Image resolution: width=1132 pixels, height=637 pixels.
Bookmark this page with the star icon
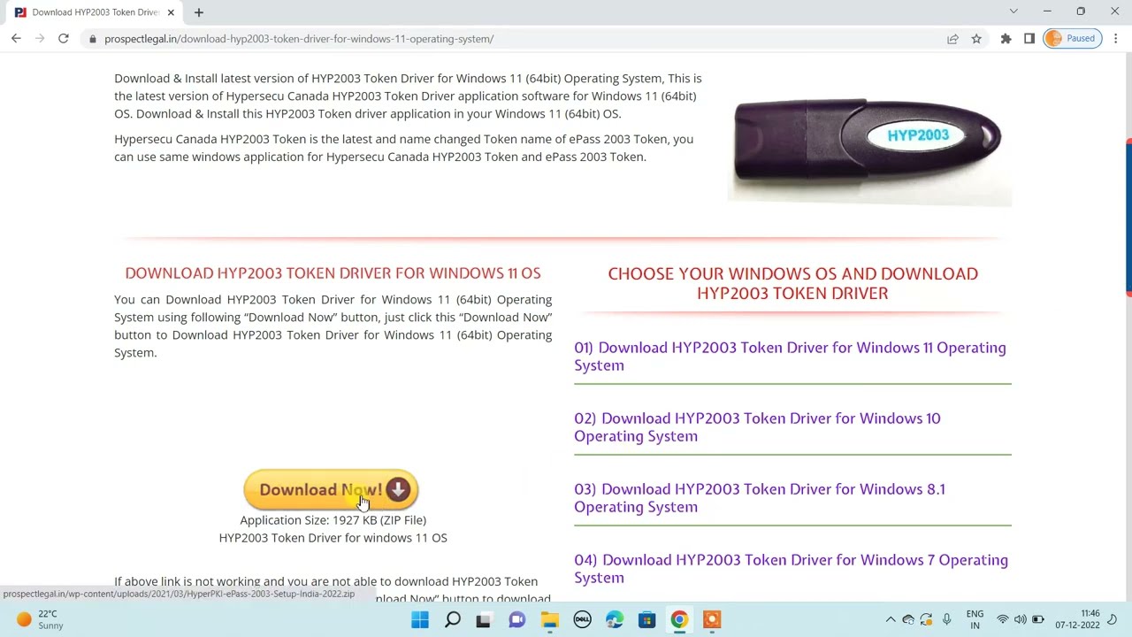pyautogui.click(x=976, y=39)
